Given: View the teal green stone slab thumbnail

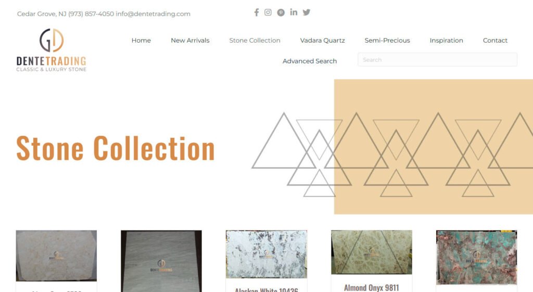Looking at the screenshot, I should (x=477, y=257).
